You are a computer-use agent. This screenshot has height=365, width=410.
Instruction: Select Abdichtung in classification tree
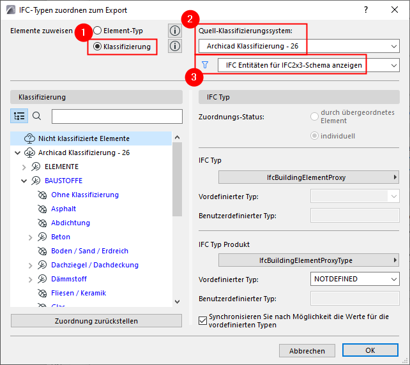(70, 223)
